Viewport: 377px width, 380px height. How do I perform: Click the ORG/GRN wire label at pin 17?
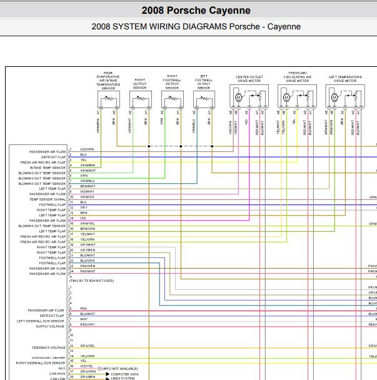pyautogui.click(x=88, y=371)
